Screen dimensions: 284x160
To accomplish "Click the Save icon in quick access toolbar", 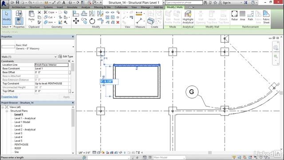I will (x=17, y=3).
